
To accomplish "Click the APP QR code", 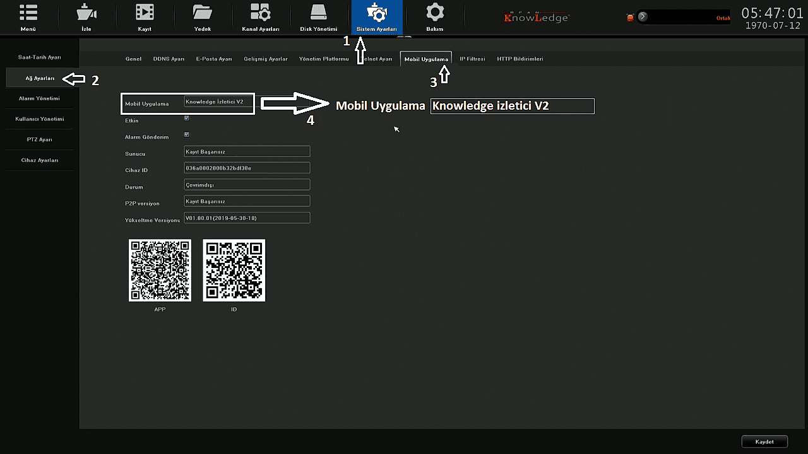I will point(160,270).
